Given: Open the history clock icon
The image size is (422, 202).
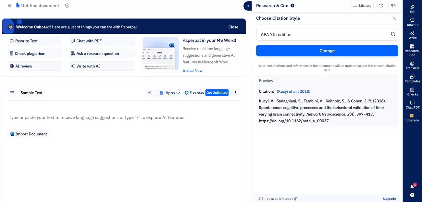Looking at the screenshot, I should click(381, 6).
